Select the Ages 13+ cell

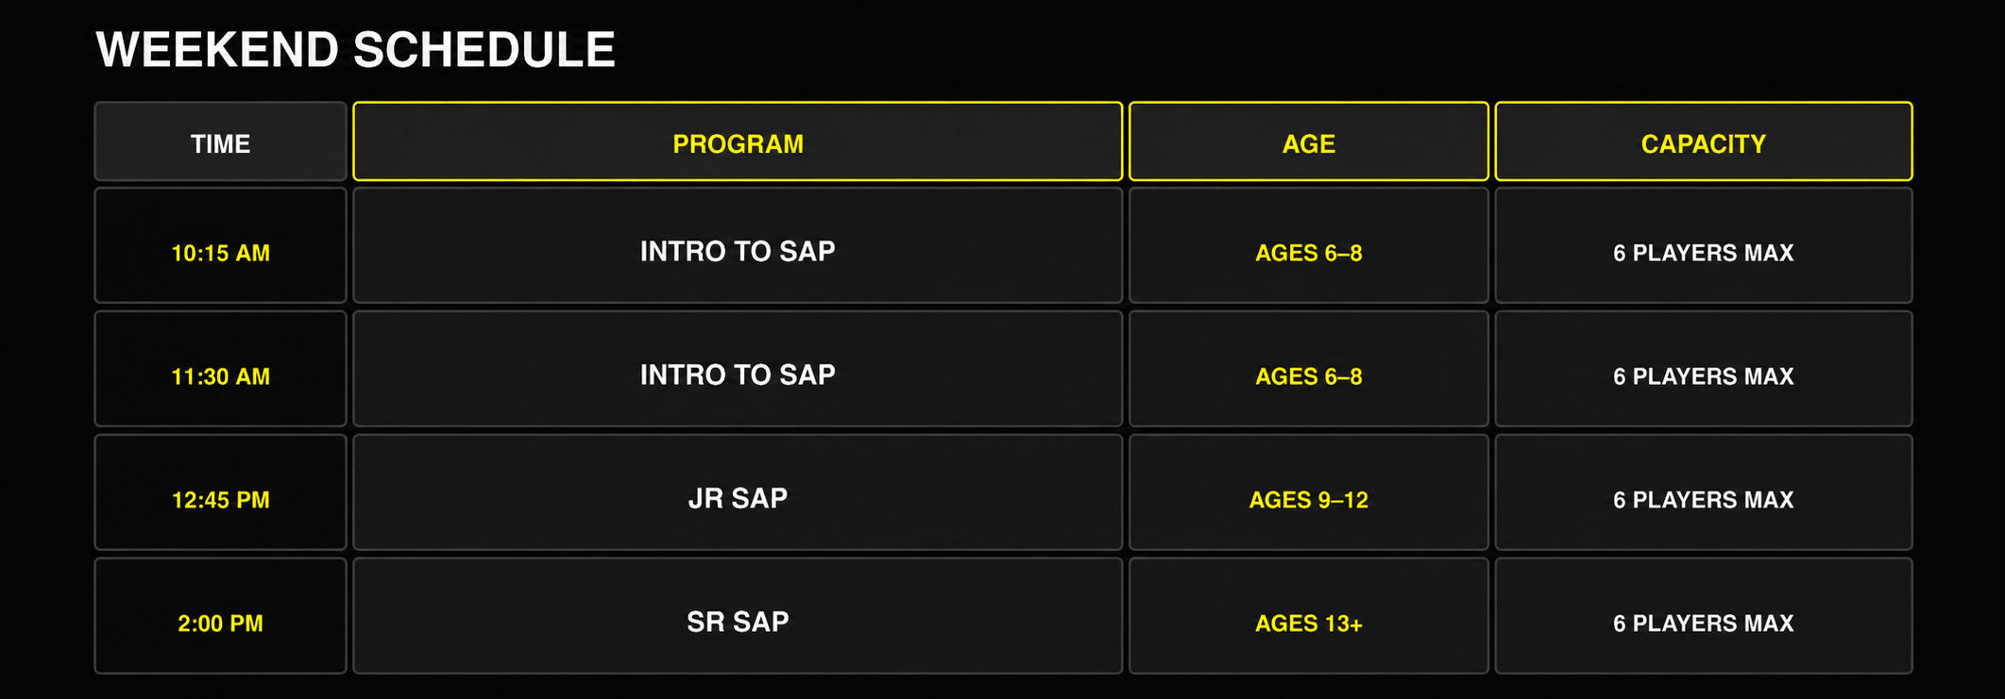coord(1309,616)
